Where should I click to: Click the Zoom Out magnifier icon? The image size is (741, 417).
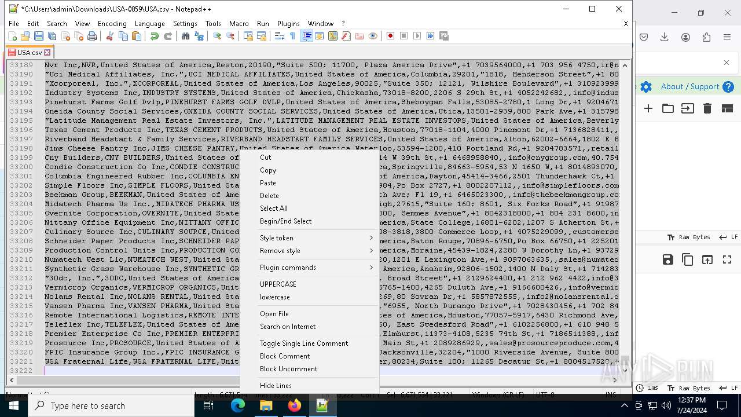tap(230, 36)
